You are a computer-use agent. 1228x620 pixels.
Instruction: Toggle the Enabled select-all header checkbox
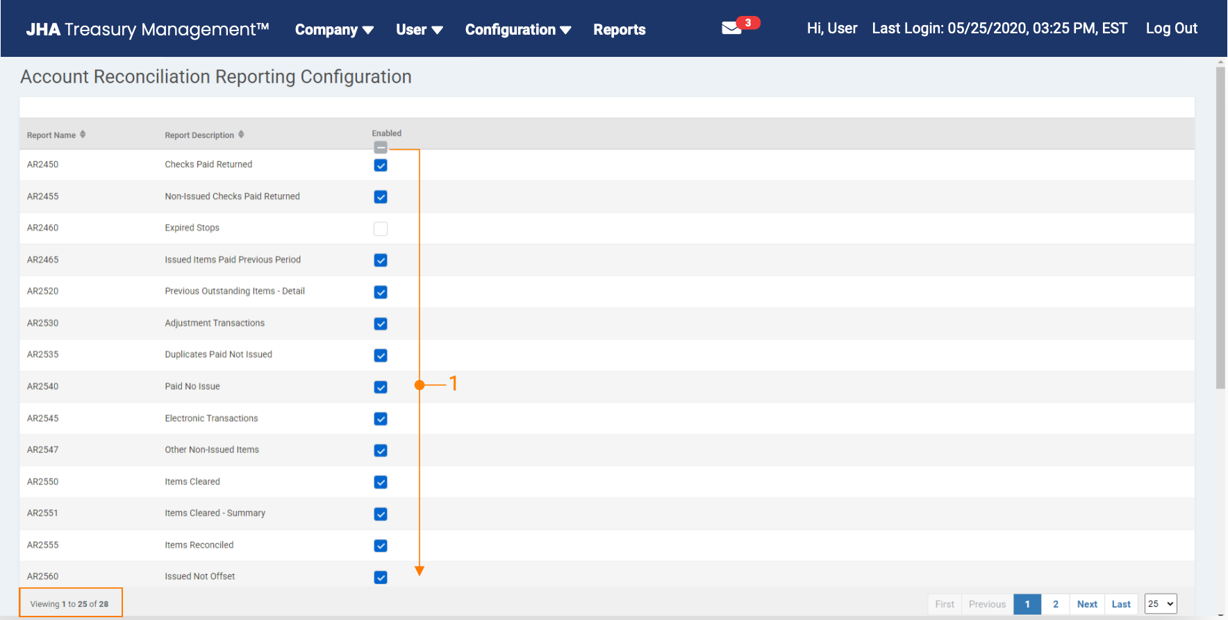coord(381,147)
